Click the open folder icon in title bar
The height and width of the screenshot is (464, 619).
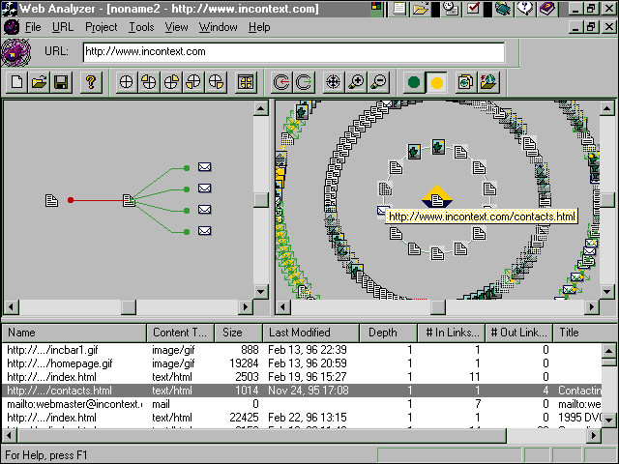click(x=420, y=9)
